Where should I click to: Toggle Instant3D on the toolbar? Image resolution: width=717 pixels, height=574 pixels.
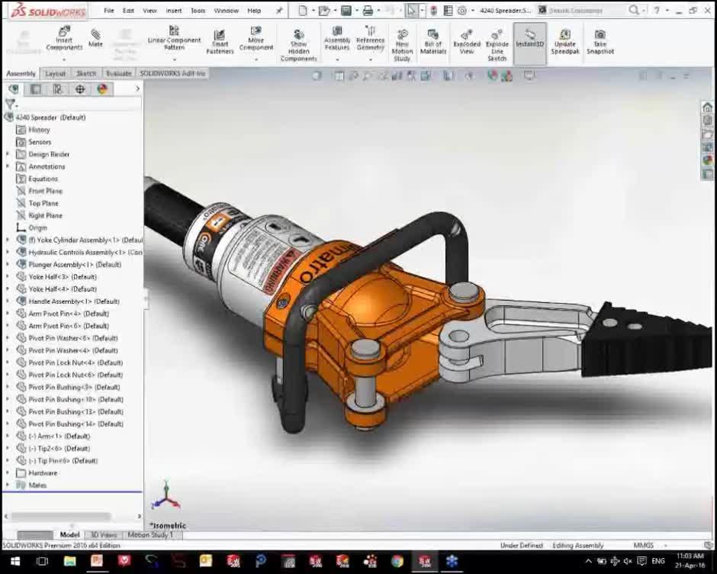(x=529, y=38)
